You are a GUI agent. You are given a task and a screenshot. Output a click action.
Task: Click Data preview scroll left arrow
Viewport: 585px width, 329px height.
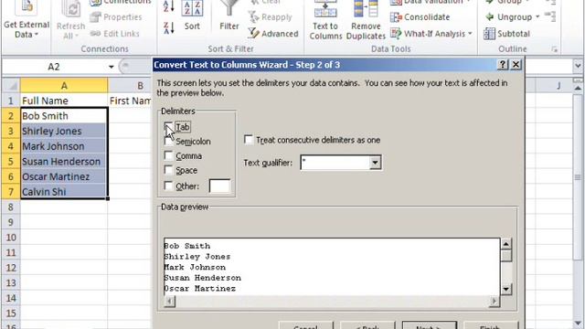pyautogui.click(x=169, y=301)
